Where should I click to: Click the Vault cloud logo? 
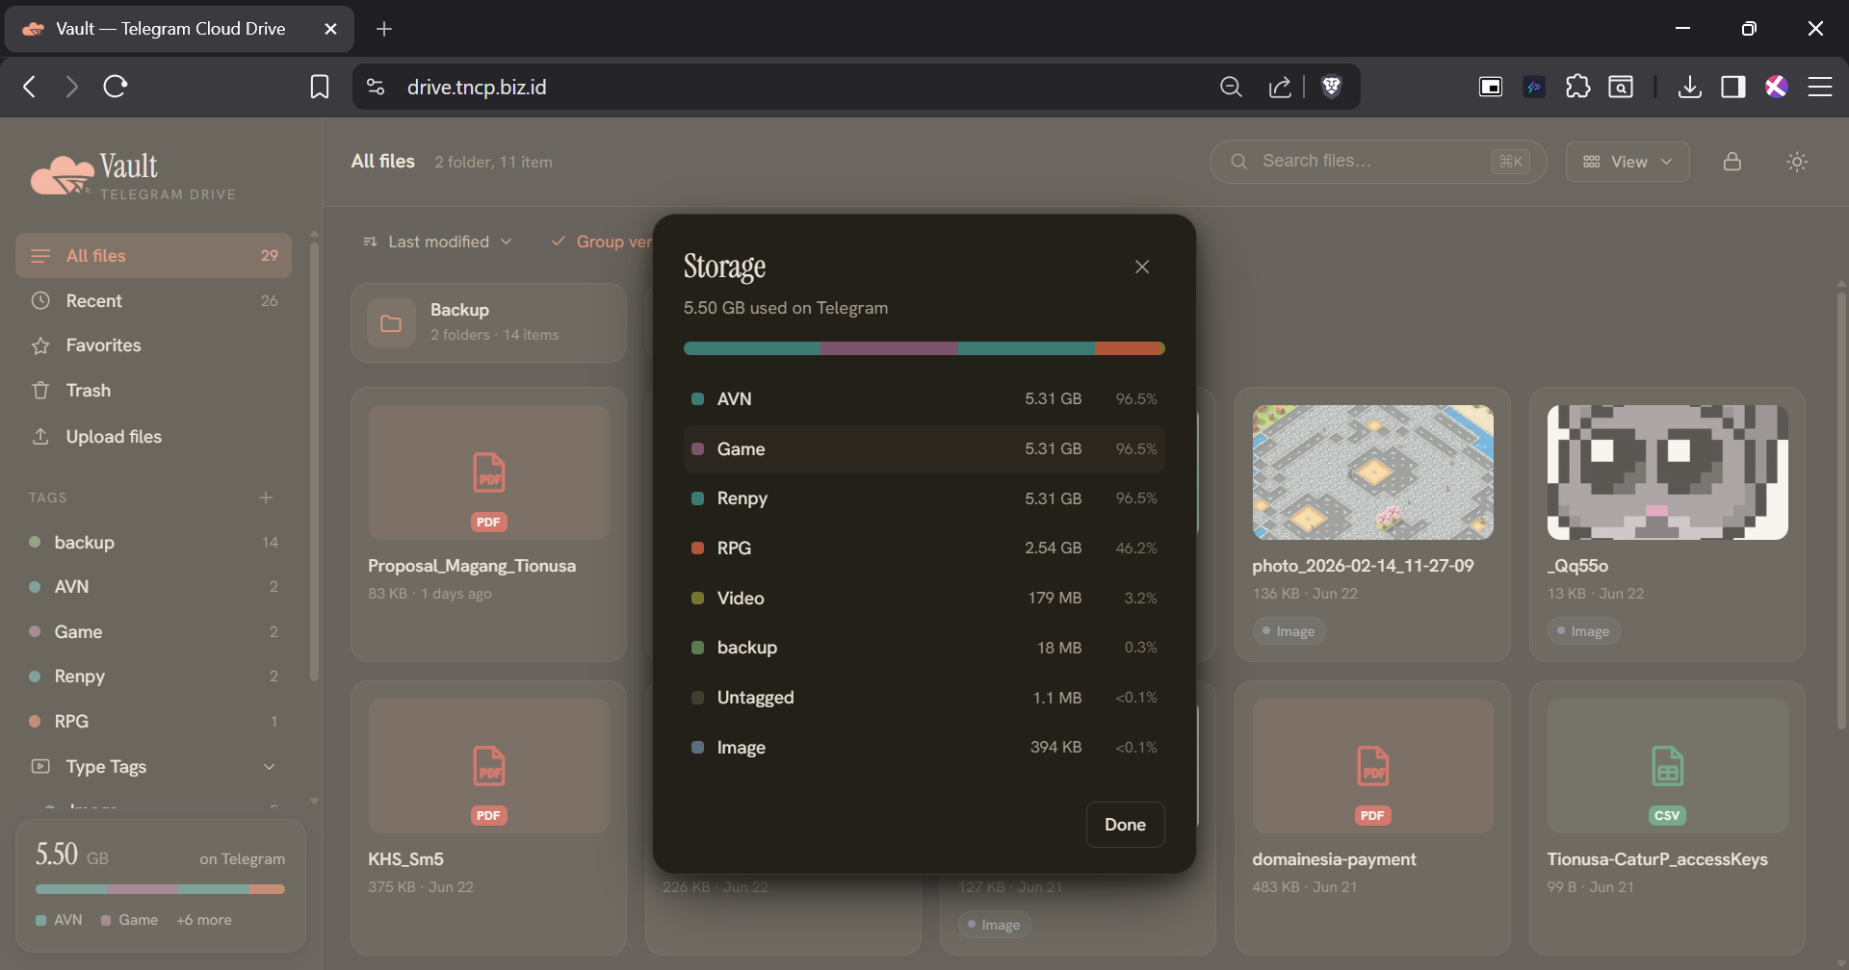click(63, 175)
